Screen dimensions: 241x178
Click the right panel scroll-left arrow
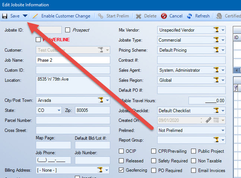click(237, 71)
